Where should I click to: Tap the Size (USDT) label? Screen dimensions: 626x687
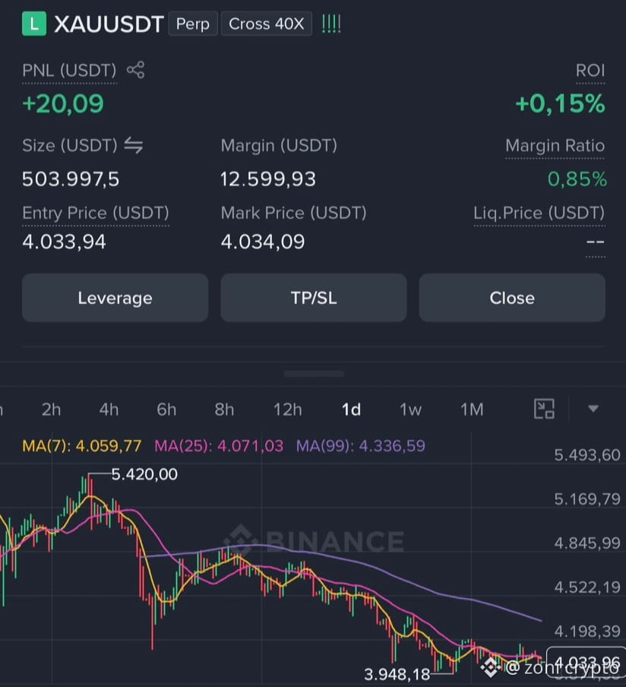pos(70,145)
